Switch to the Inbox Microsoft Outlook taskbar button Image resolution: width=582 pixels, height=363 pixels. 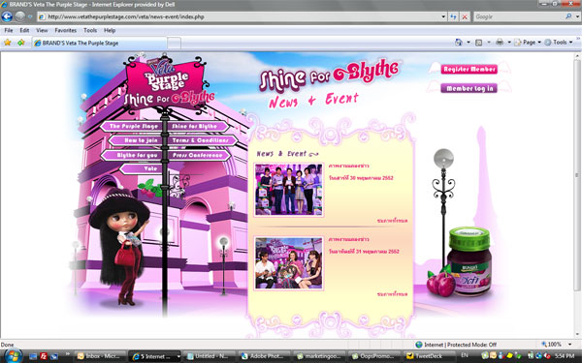click(x=100, y=356)
